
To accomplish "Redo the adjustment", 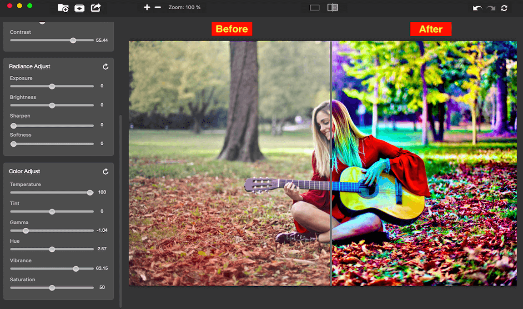I will 491,8.
